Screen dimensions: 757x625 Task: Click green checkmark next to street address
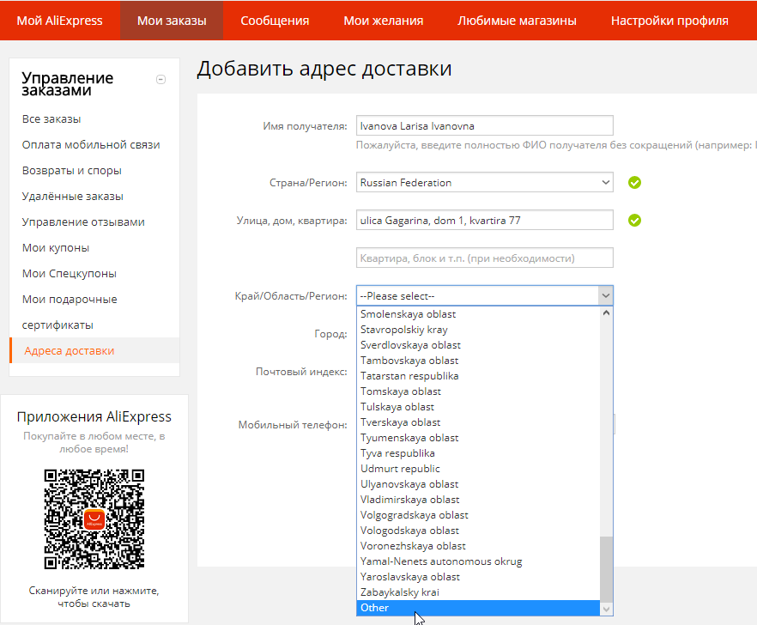[634, 221]
